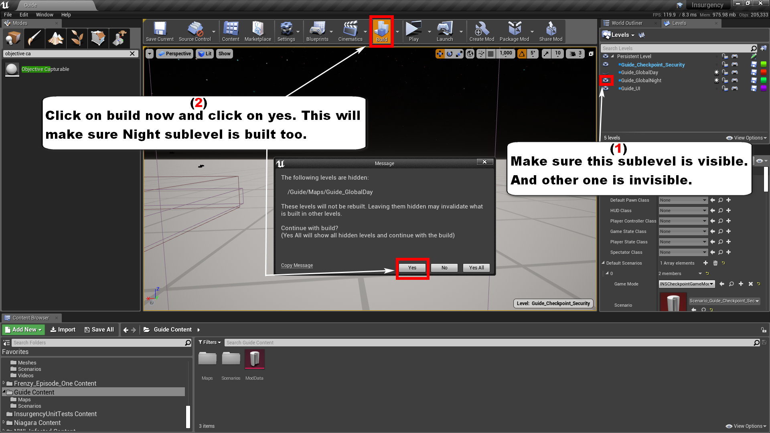Select the Landscape mode icon
This screenshot has height=433, width=770.
pyautogui.click(x=56, y=38)
